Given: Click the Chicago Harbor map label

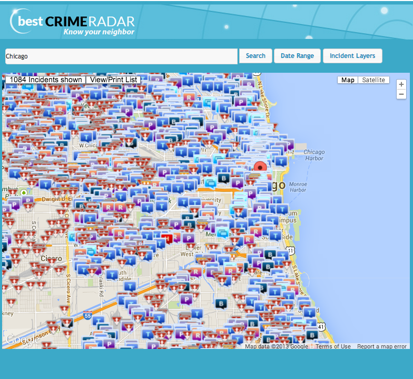Looking at the screenshot, I should coord(314,155).
